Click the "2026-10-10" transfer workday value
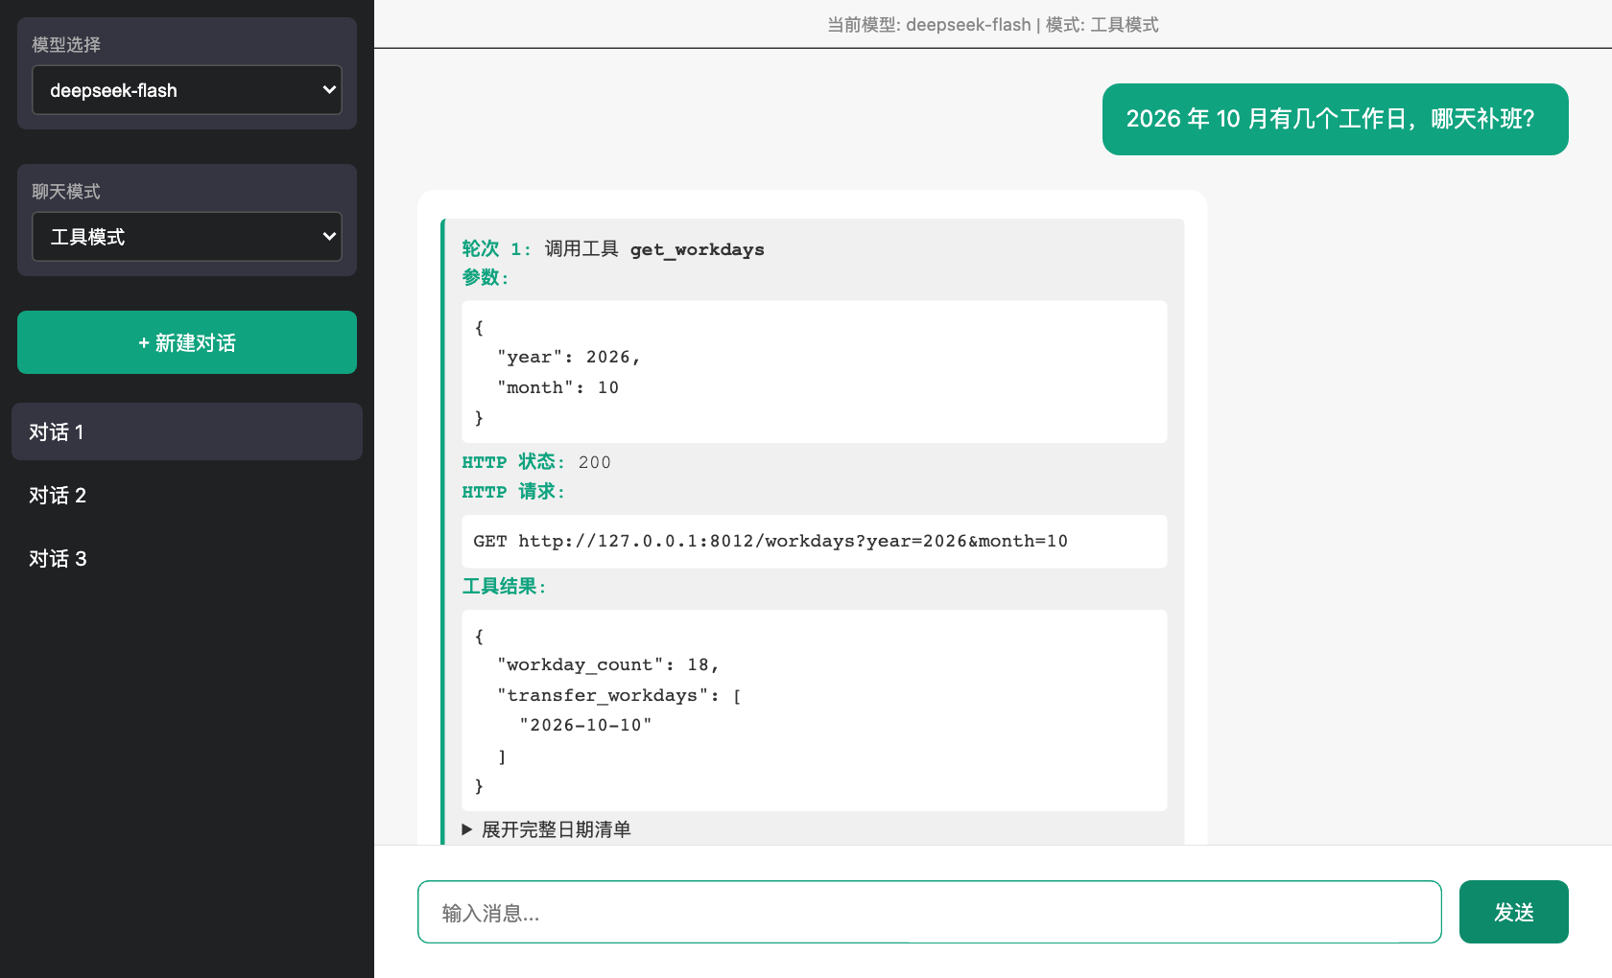Viewport: 1612px width, 978px height. [585, 725]
